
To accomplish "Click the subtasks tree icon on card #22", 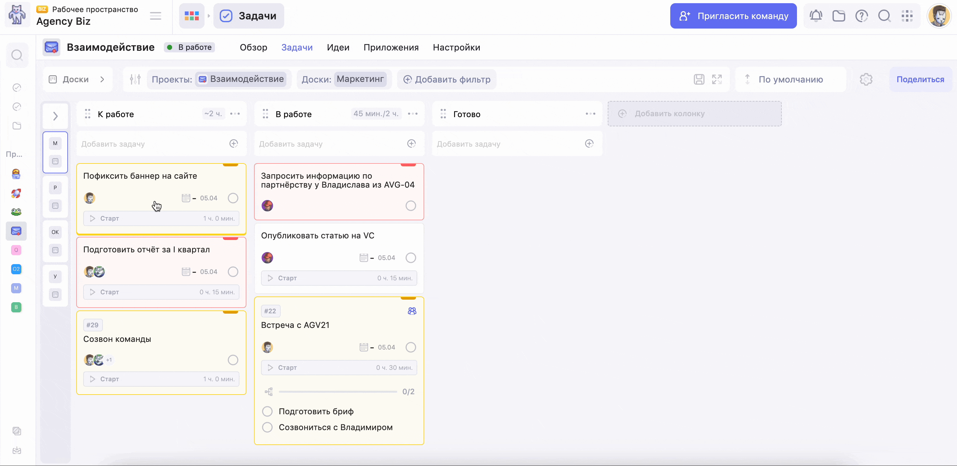I will 269,392.
